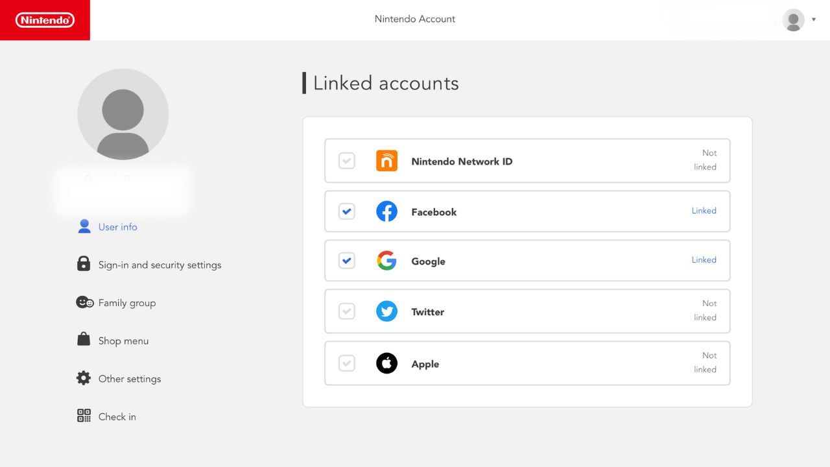Check the Twitter link checkbox
The height and width of the screenshot is (467, 830).
tap(347, 311)
